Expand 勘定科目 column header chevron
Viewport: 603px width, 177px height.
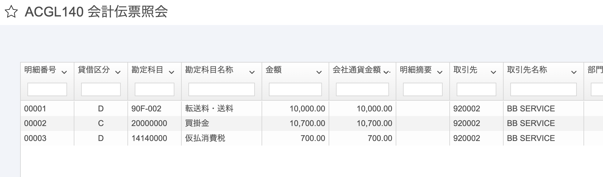171,72
